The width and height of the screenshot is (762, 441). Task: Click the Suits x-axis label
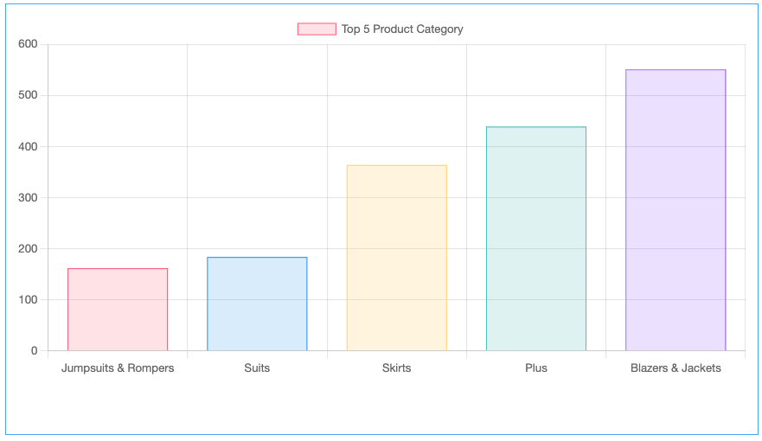[x=257, y=368]
